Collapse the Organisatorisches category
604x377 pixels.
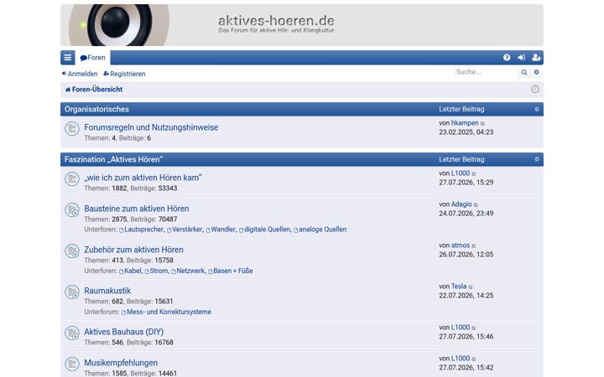537,109
